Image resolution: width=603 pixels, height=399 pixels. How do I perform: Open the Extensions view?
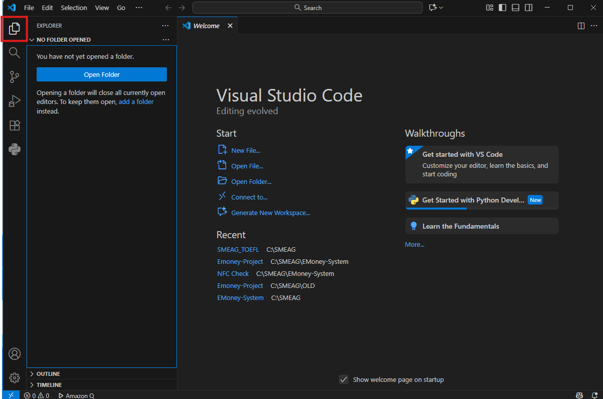[14, 125]
